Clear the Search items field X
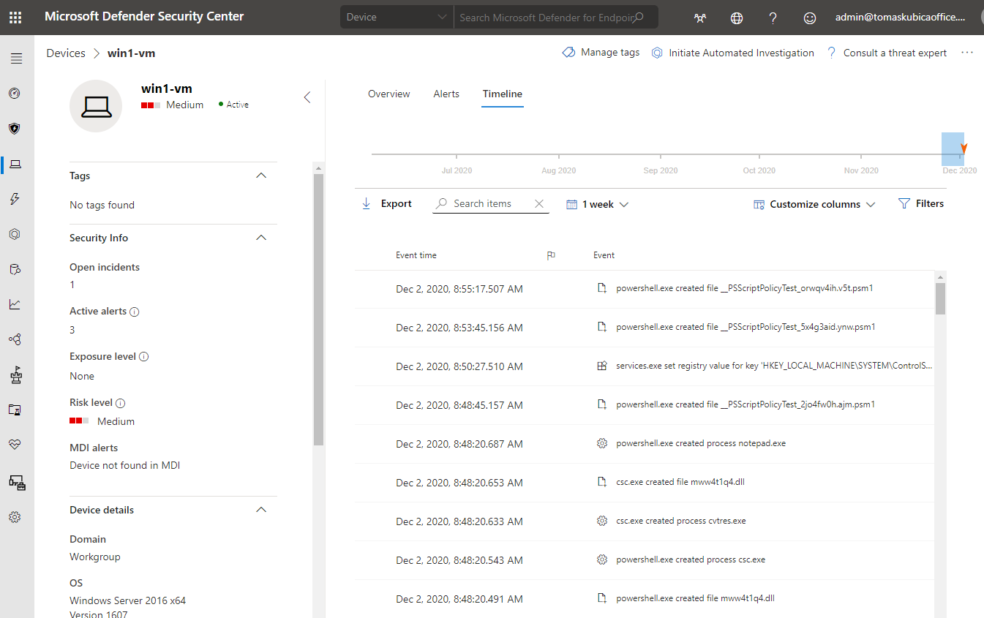The width and height of the screenshot is (984, 618). pyautogui.click(x=539, y=204)
